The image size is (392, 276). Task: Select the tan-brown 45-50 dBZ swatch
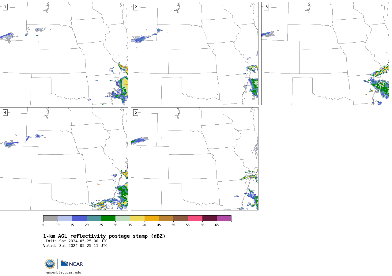[166, 218]
